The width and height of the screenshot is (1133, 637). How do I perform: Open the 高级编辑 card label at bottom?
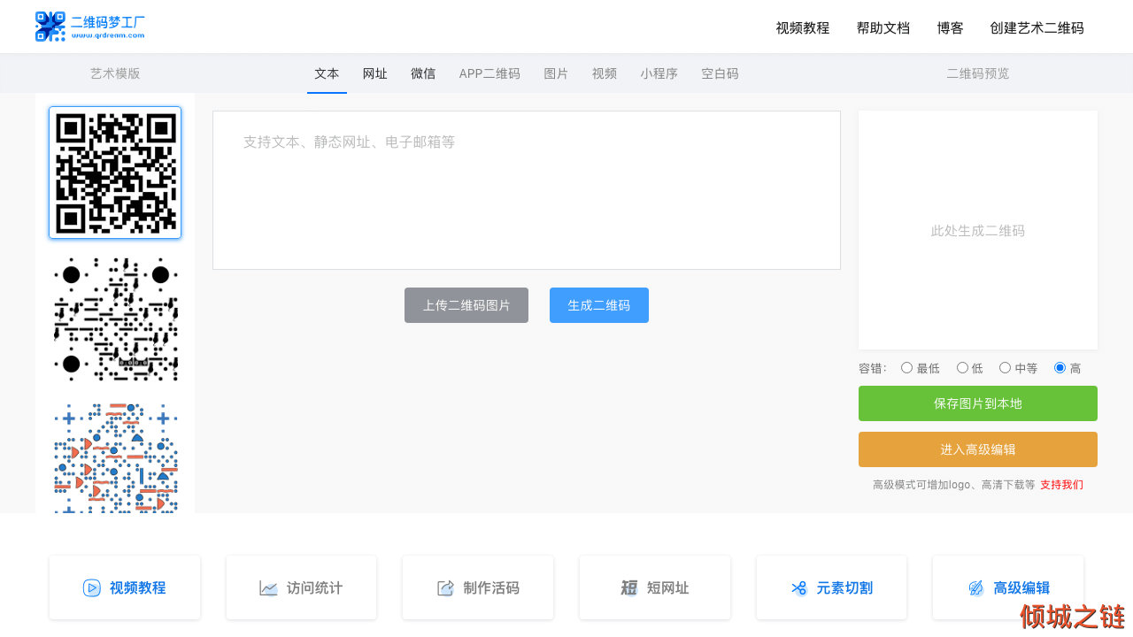click(1021, 587)
